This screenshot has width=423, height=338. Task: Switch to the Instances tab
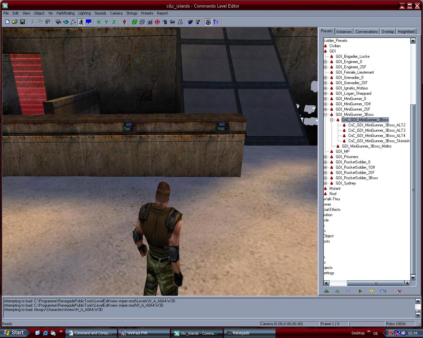344,32
